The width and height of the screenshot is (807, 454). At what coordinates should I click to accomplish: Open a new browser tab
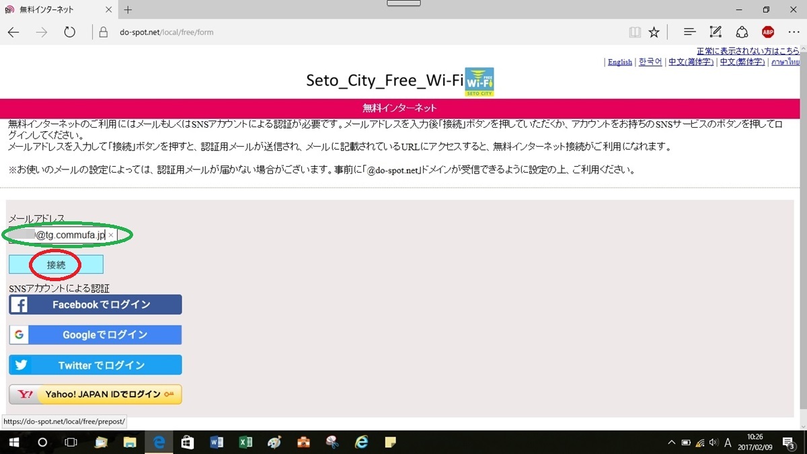pyautogui.click(x=128, y=10)
